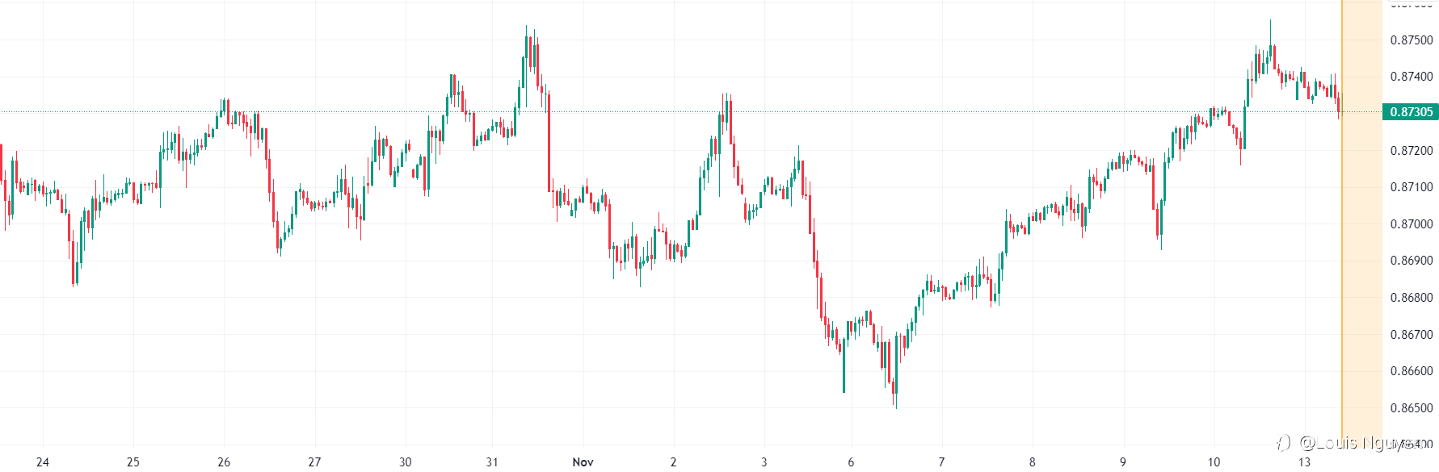Select date 24 on the time axis
Screen dimensions: 1439x472
click(43, 462)
